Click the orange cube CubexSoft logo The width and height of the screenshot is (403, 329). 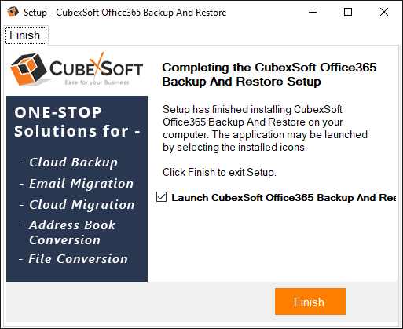(x=29, y=69)
